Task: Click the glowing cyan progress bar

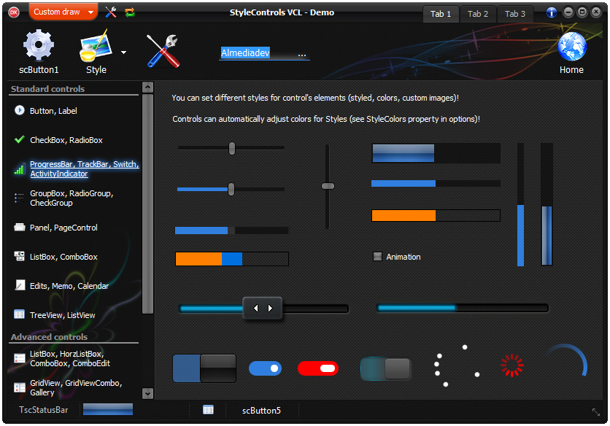Action: click(463, 308)
